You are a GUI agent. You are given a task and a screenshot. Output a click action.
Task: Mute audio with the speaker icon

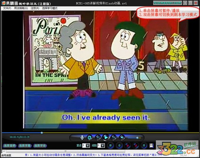122,137
